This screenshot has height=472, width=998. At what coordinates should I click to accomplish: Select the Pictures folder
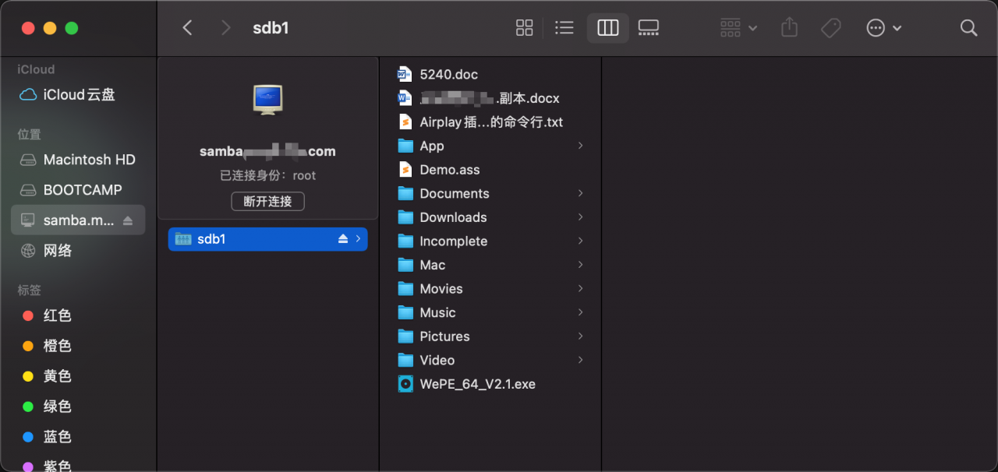[490, 336]
